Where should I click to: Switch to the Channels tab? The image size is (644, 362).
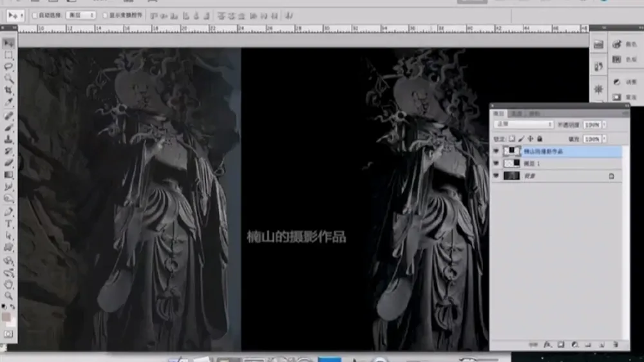[x=516, y=113]
